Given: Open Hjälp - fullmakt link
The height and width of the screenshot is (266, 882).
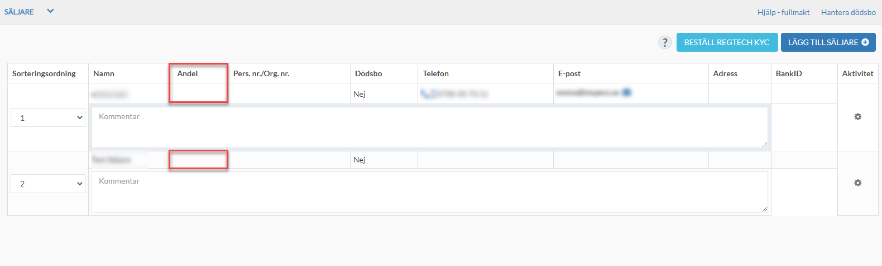Looking at the screenshot, I should [783, 12].
